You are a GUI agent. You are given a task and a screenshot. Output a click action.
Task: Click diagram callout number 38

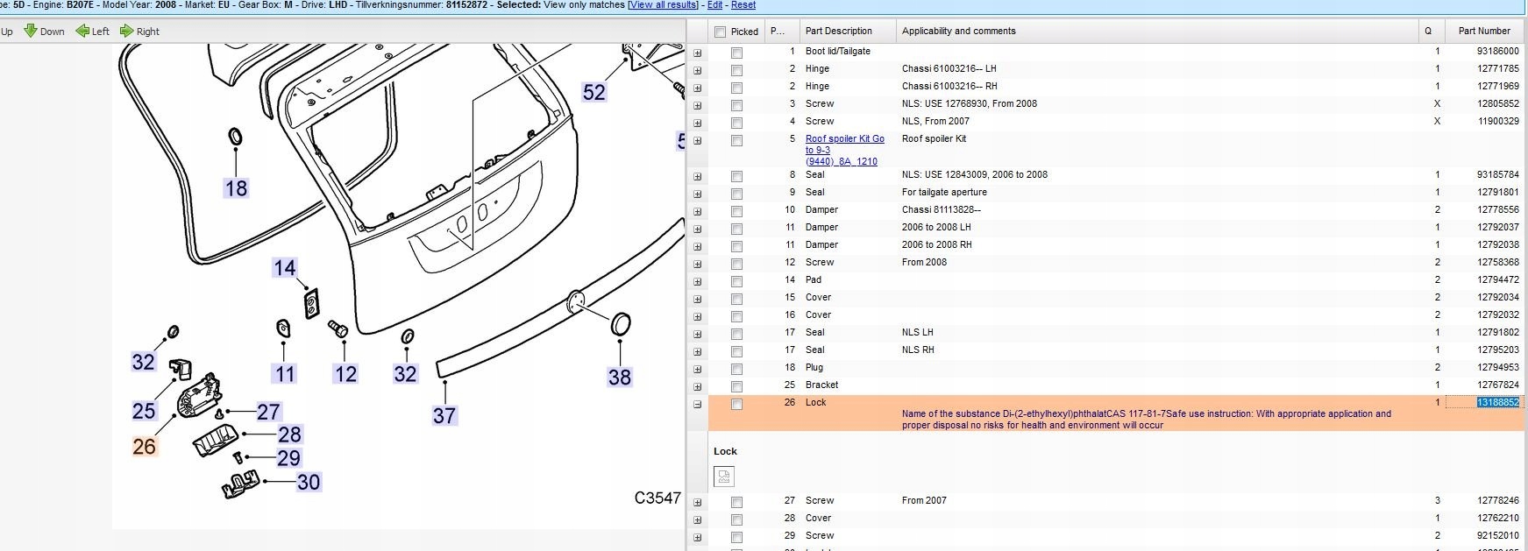[620, 377]
